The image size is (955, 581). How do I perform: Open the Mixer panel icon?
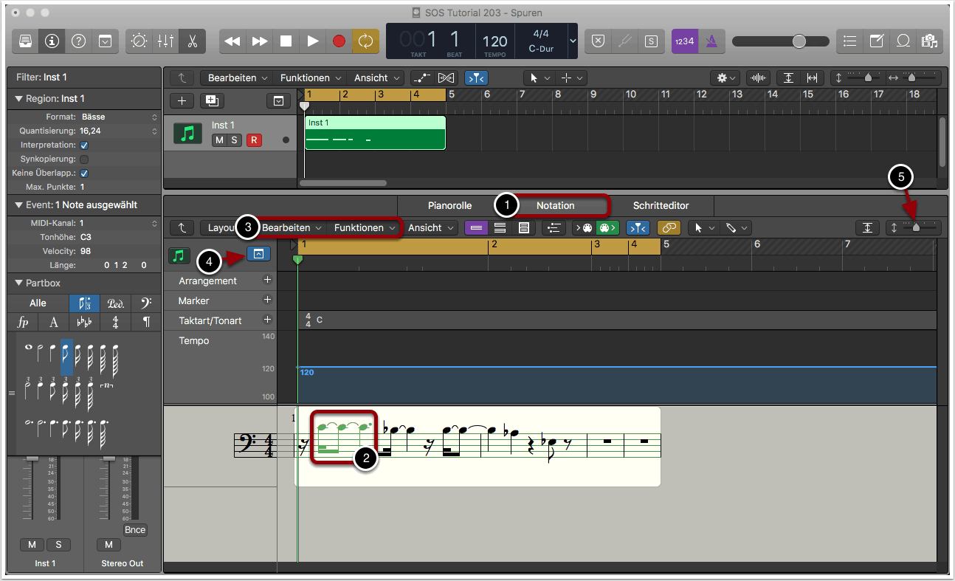point(165,41)
